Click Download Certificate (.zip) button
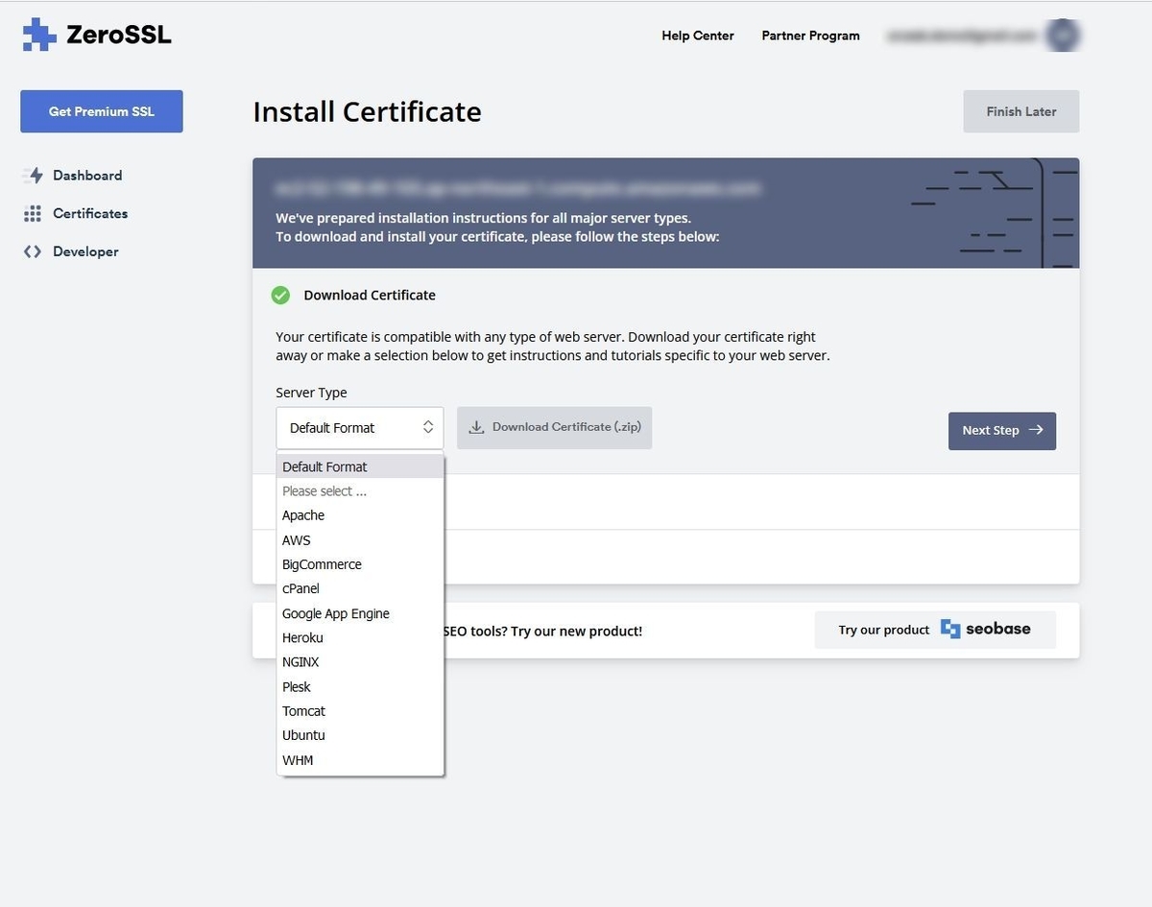Viewport: 1152px width, 907px height. click(x=555, y=427)
